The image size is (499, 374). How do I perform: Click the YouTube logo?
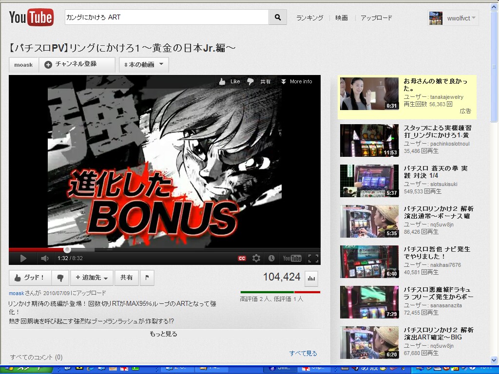(31, 17)
